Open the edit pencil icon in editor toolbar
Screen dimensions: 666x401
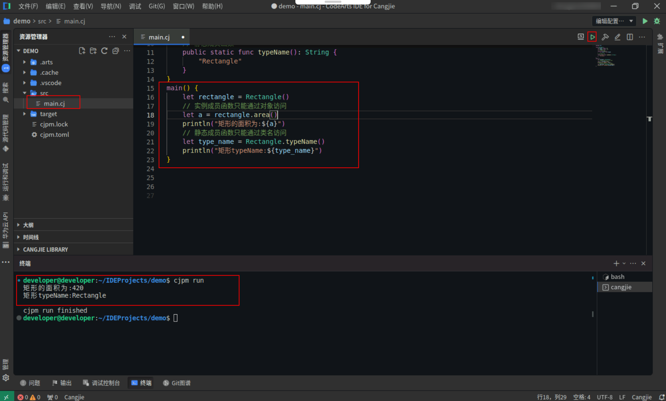617,37
